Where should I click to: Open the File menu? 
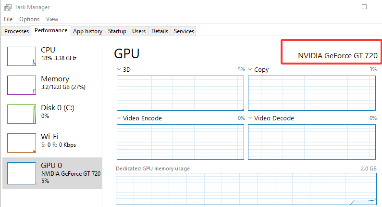point(8,19)
